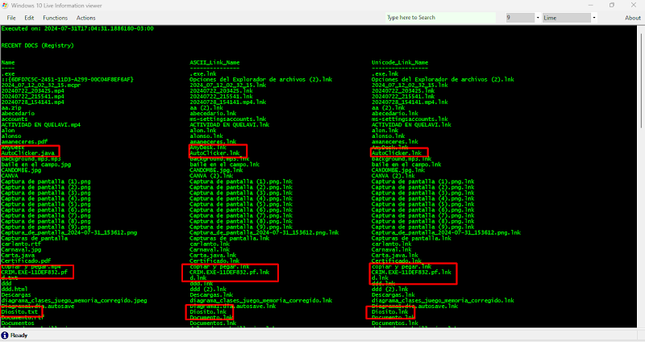Select '20240728_154141.mp4' in Name column
Image resolution: width=645 pixels, height=342 pixels.
tap(32, 102)
